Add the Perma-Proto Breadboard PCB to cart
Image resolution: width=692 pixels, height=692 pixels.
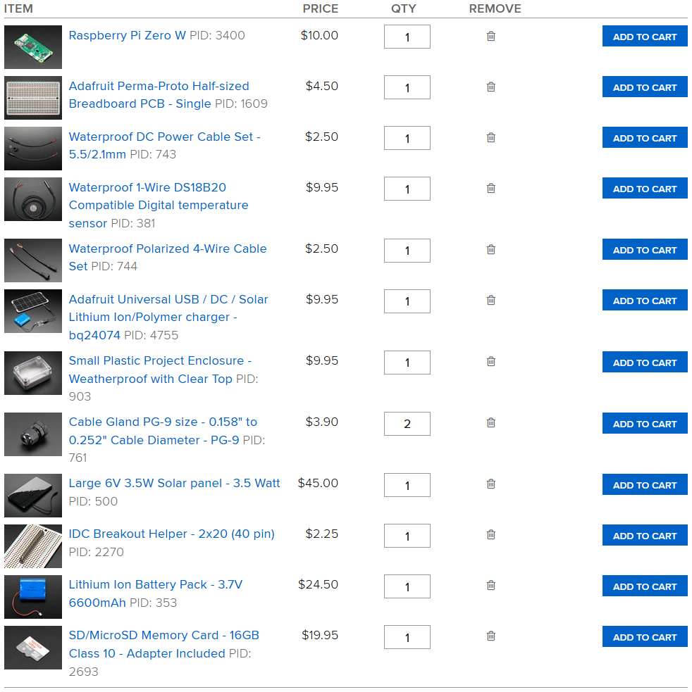(644, 87)
